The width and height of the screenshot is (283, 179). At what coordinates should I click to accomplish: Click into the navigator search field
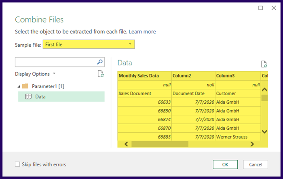56,62
